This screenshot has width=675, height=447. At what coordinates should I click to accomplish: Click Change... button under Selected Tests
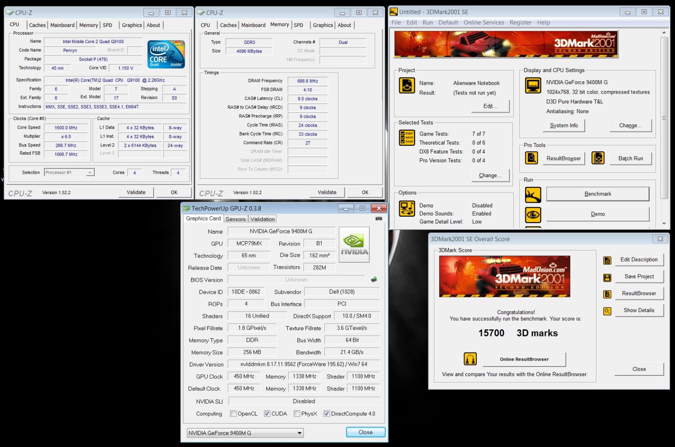(490, 175)
